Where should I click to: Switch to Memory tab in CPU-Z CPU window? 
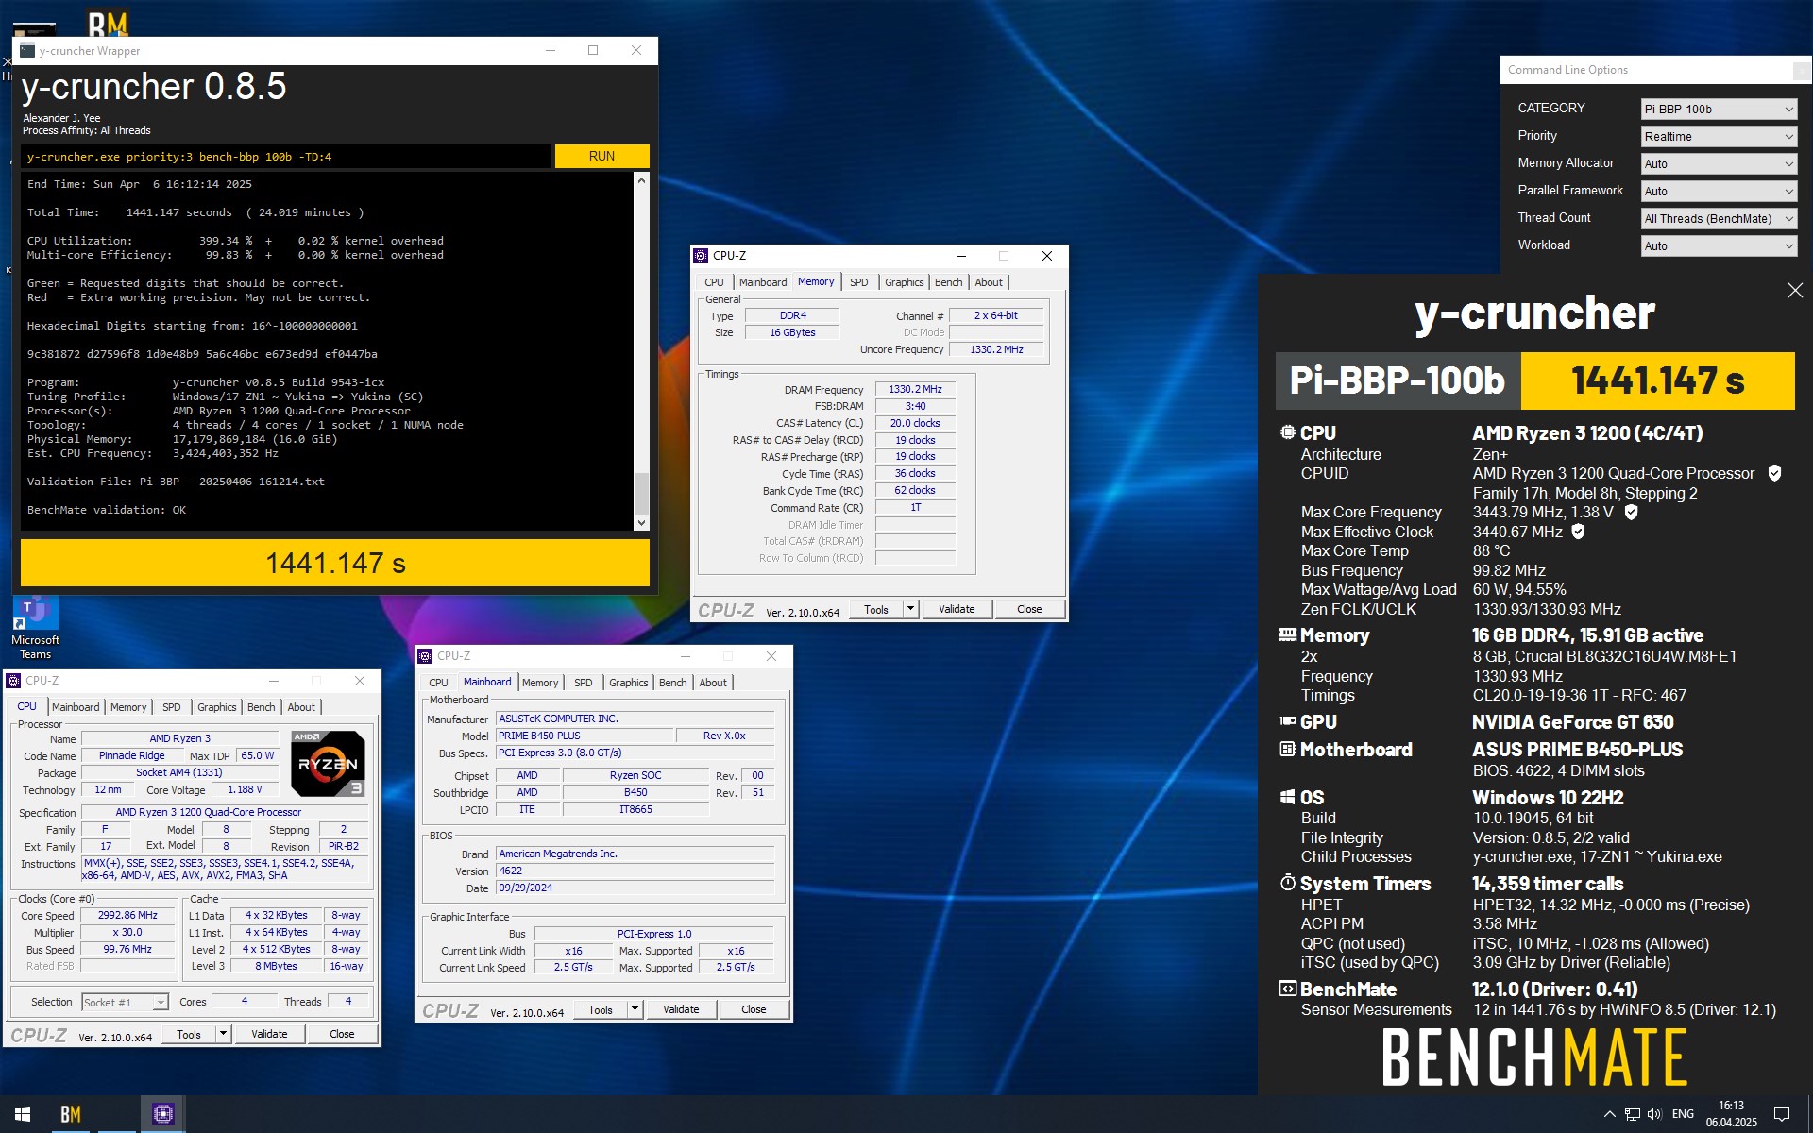pyautogui.click(x=128, y=707)
